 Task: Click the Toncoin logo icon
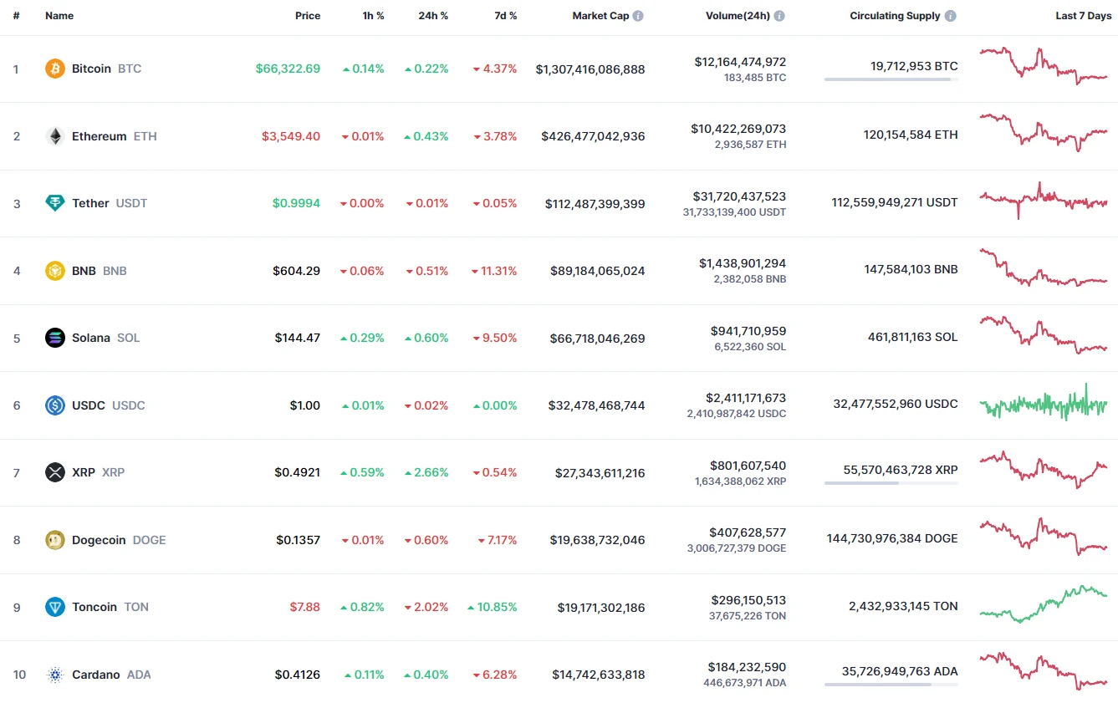[x=55, y=607]
